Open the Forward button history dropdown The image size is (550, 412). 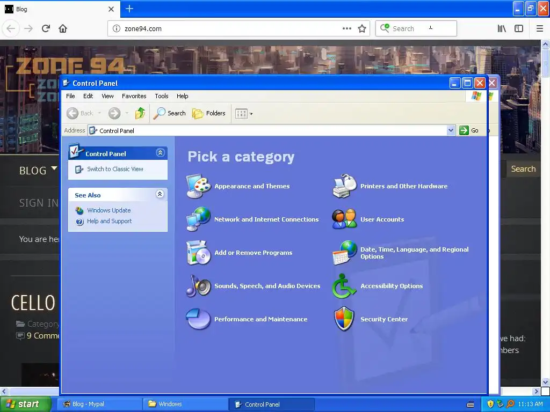coord(127,113)
